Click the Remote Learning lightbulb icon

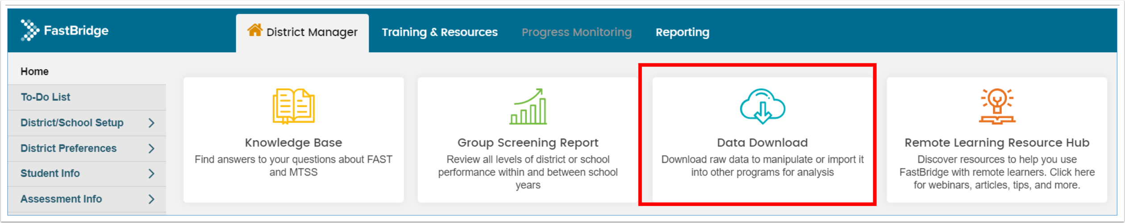click(x=996, y=106)
